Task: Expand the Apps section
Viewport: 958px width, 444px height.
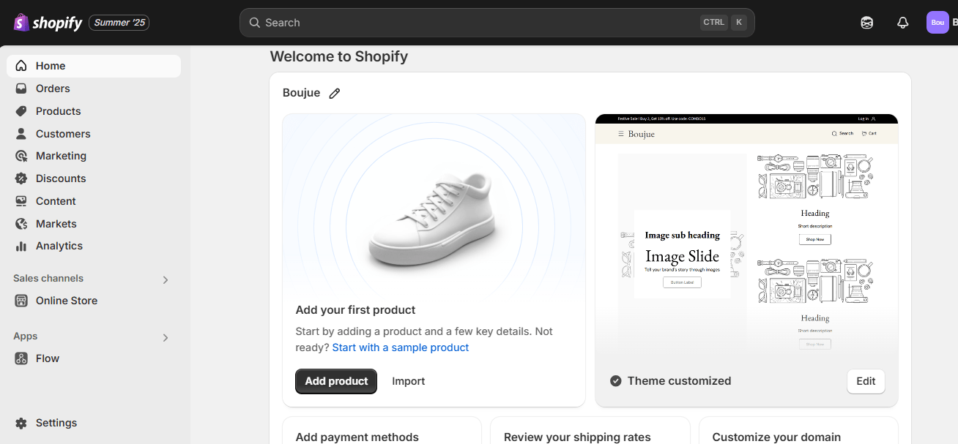Action: pyautogui.click(x=165, y=337)
